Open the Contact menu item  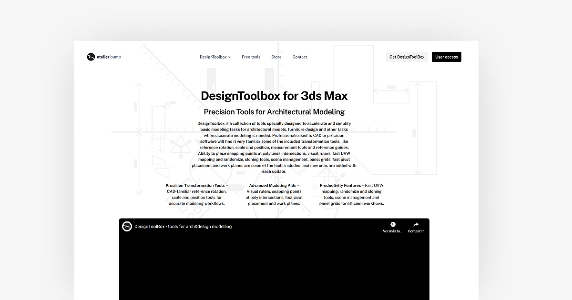pyautogui.click(x=299, y=57)
